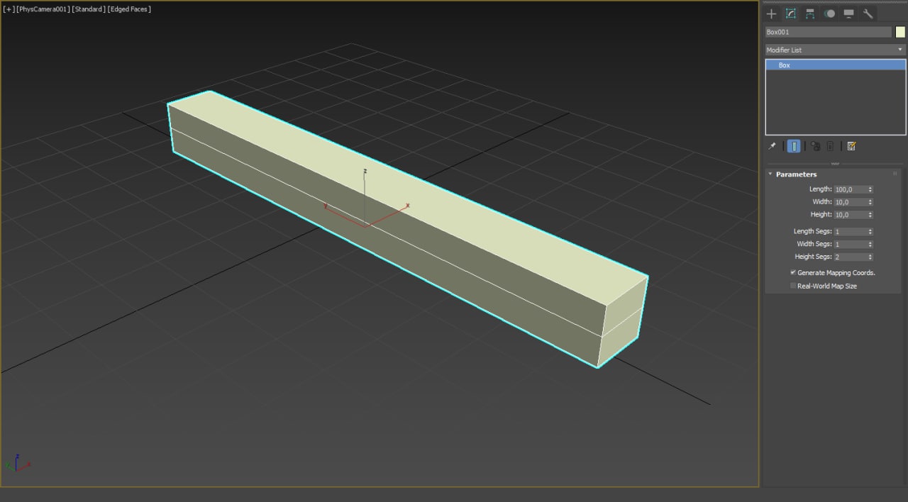
Task: Click the Width spinner arrows
Action: point(870,202)
